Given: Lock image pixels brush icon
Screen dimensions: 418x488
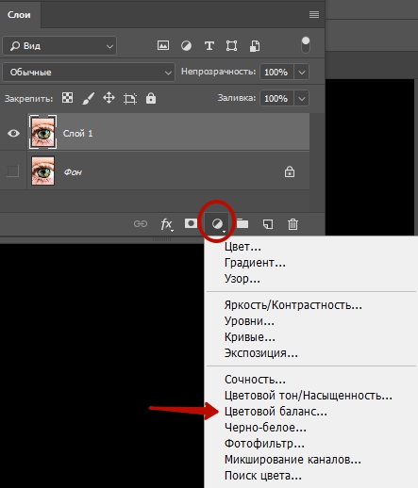Looking at the screenshot, I should click(88, 98).
